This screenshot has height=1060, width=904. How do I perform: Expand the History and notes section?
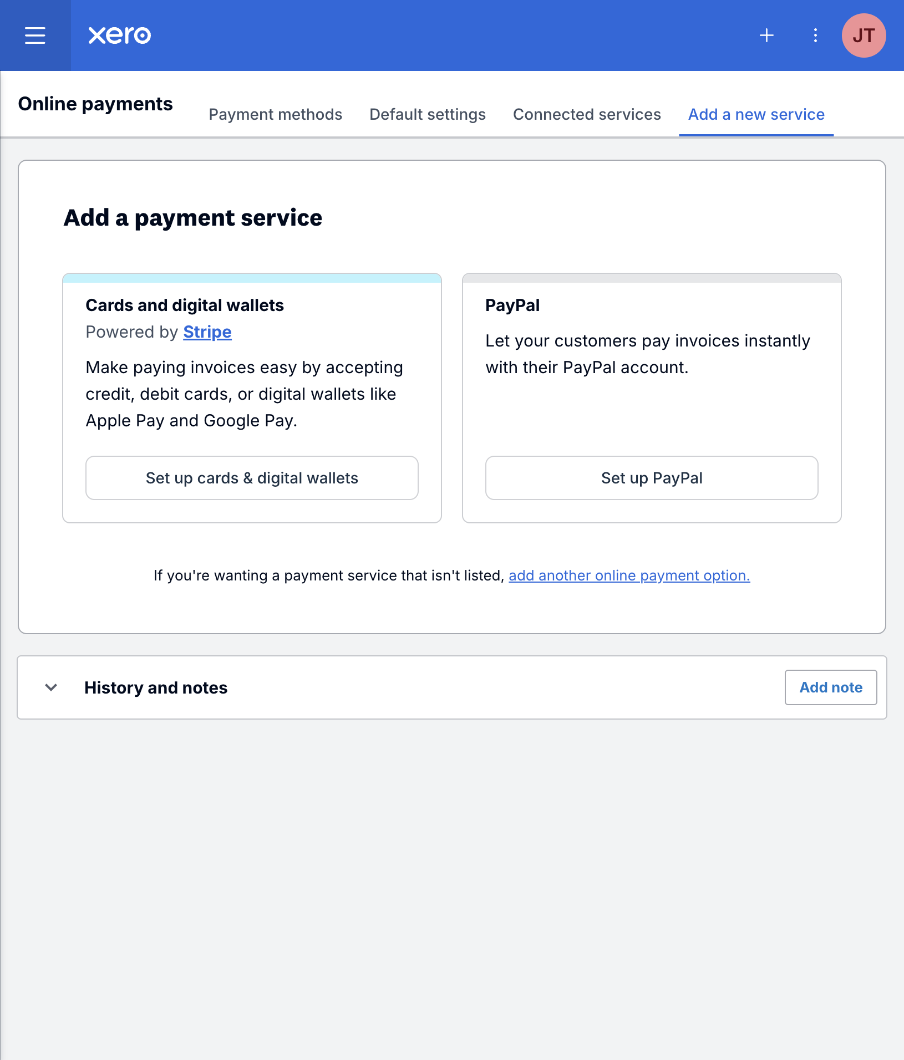[x=51, y=687]
